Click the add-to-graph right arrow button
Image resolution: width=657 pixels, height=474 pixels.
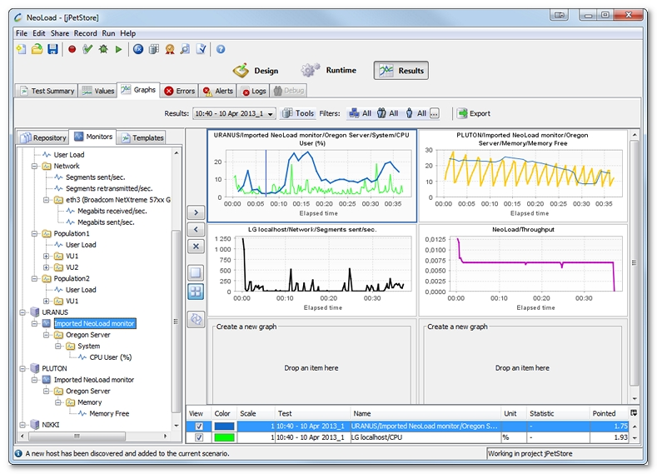tap(196, 212)
